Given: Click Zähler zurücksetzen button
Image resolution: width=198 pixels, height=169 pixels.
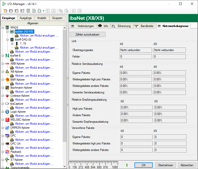Looking at the screenshot, I should pyautogui.click(x=87, y=34).
